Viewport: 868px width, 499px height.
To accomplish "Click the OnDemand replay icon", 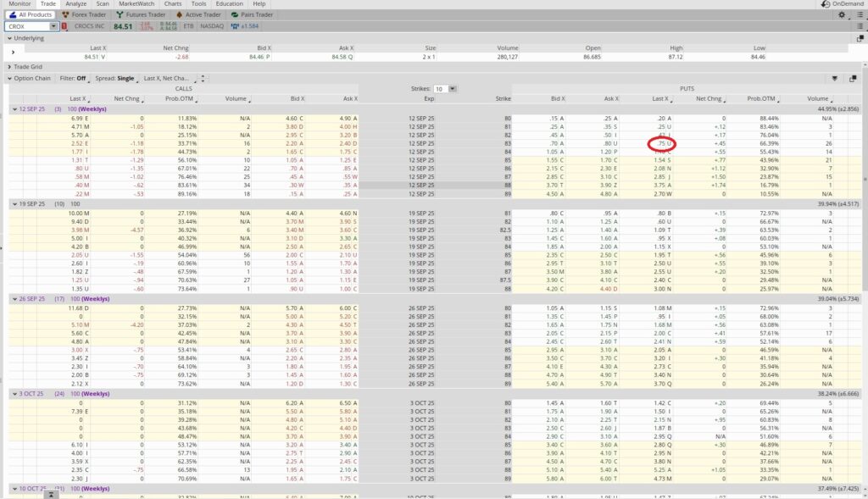I will 826,3.
